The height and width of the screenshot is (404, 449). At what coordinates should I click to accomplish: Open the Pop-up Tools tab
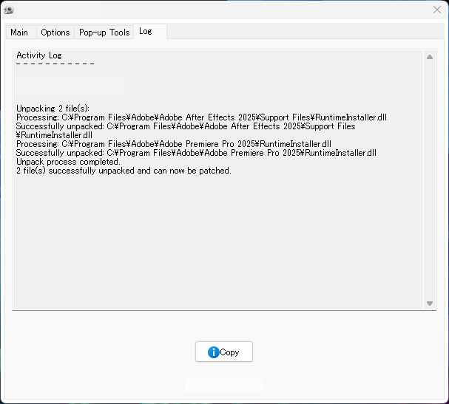(x=104, y=32)
